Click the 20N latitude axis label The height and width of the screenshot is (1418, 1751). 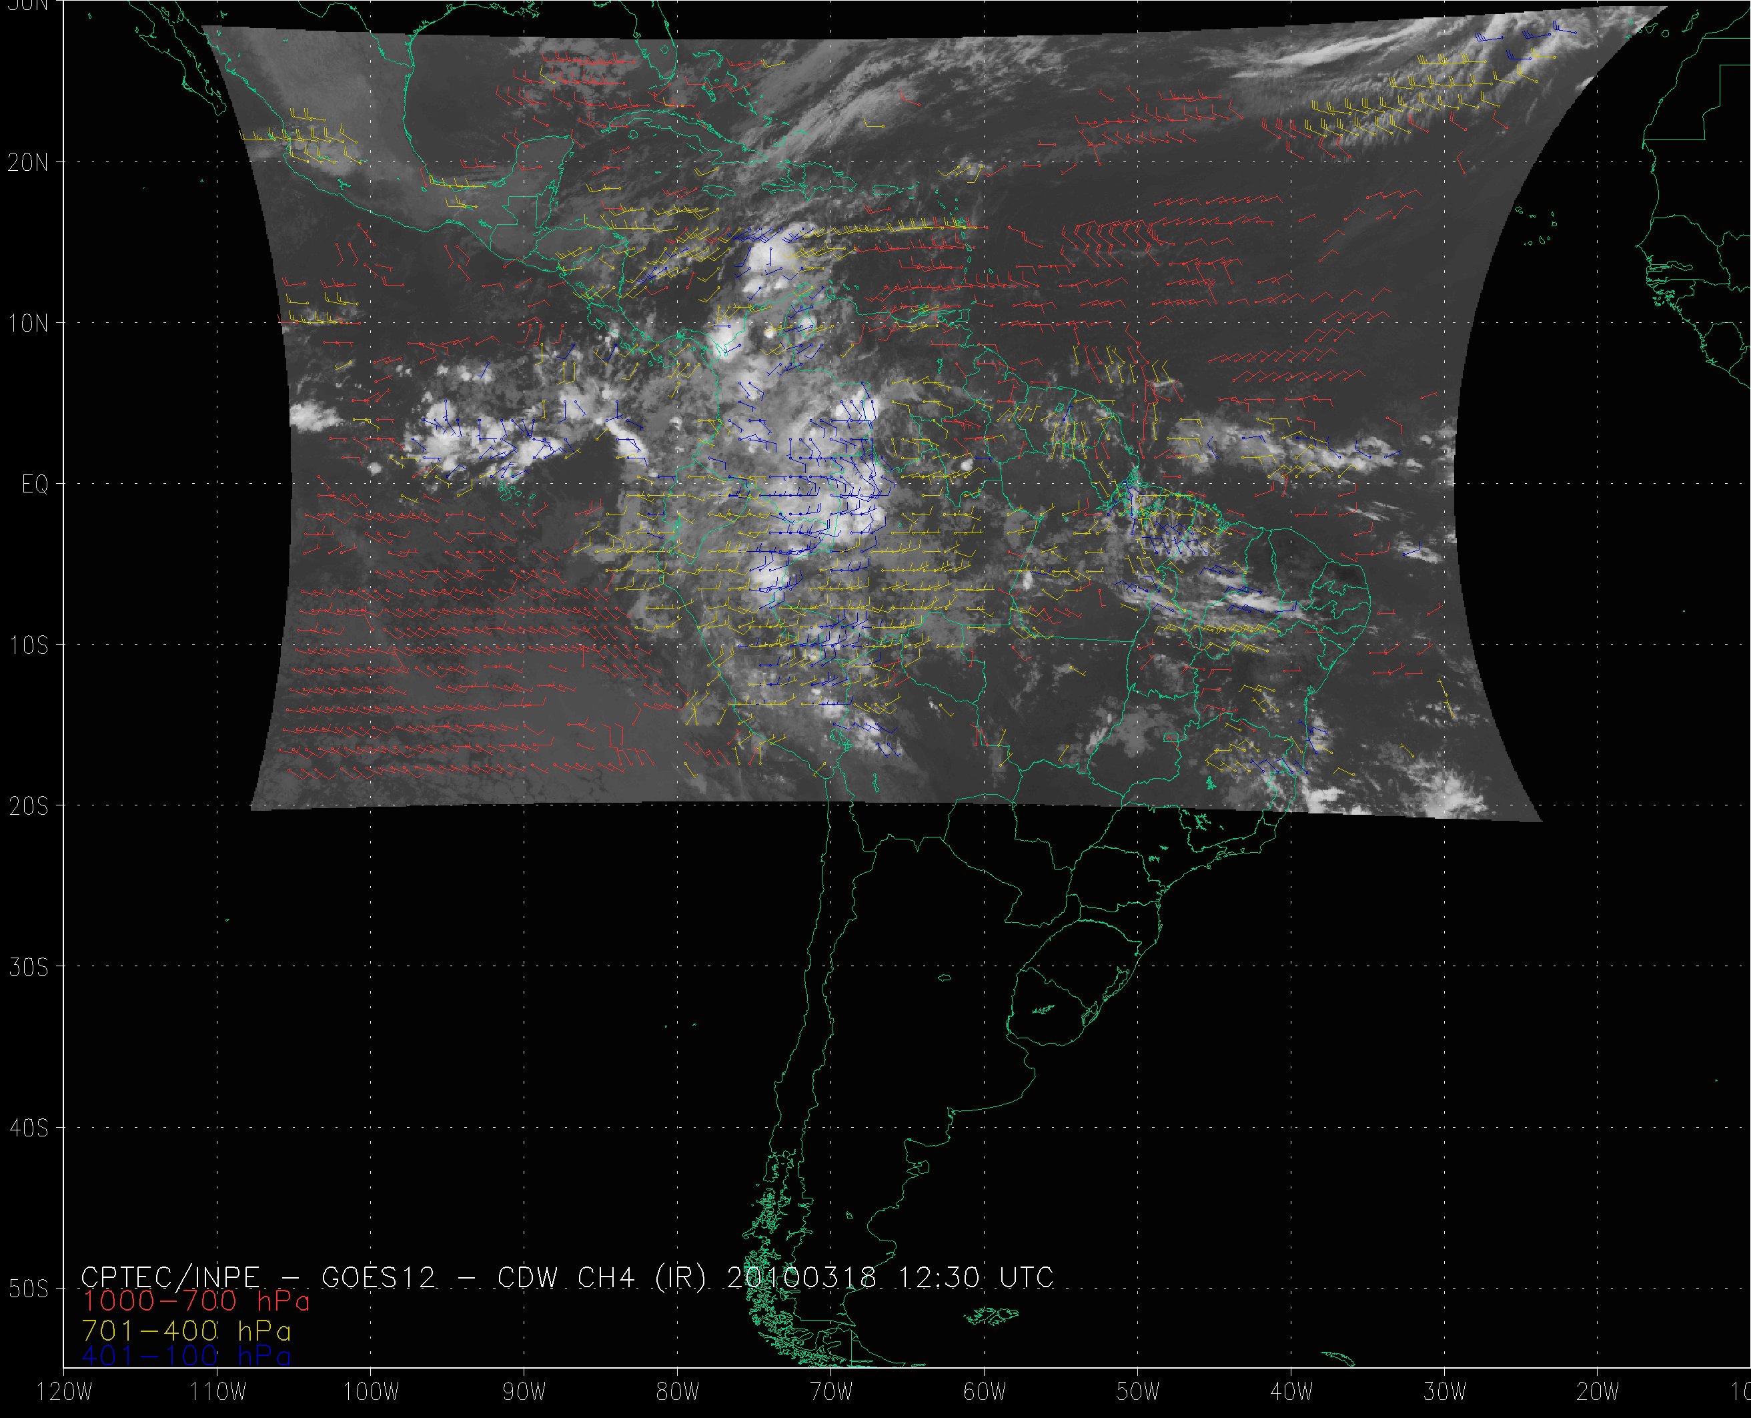[x=28, y=163]
